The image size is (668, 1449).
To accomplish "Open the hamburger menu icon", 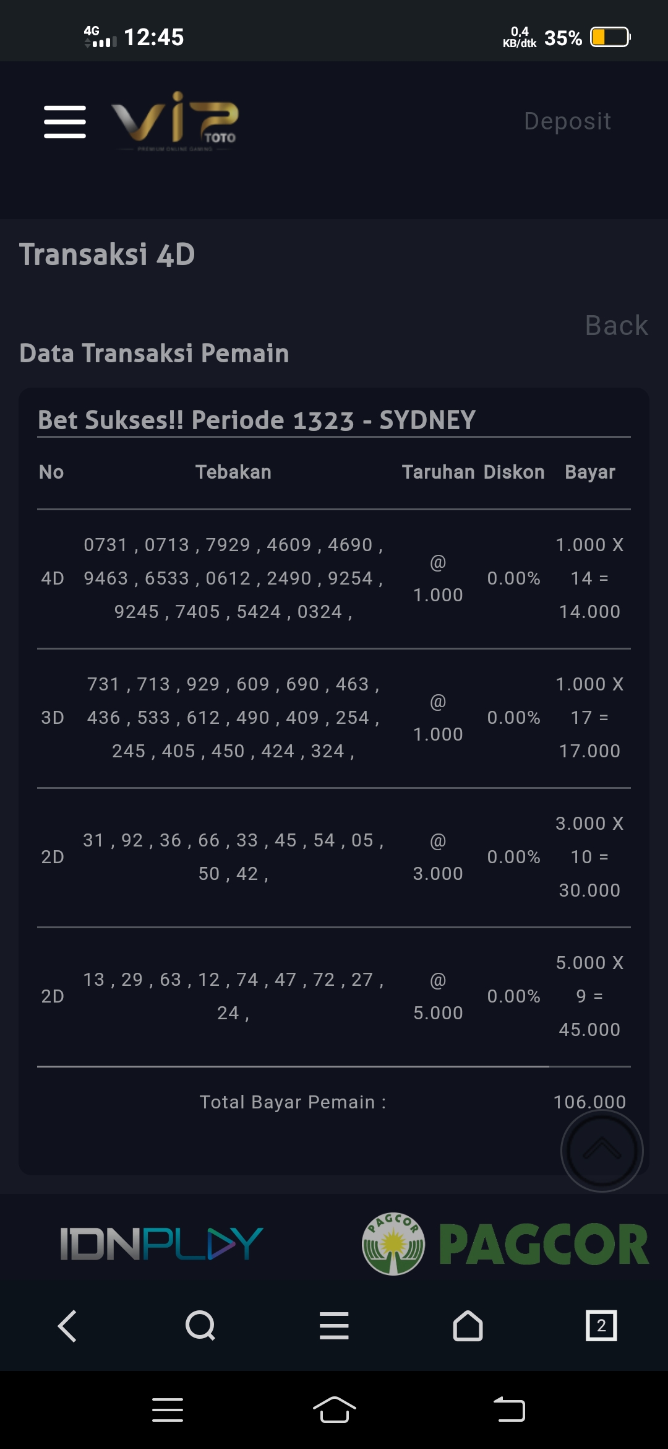I will pyautogui.click(x=65, y=121).
